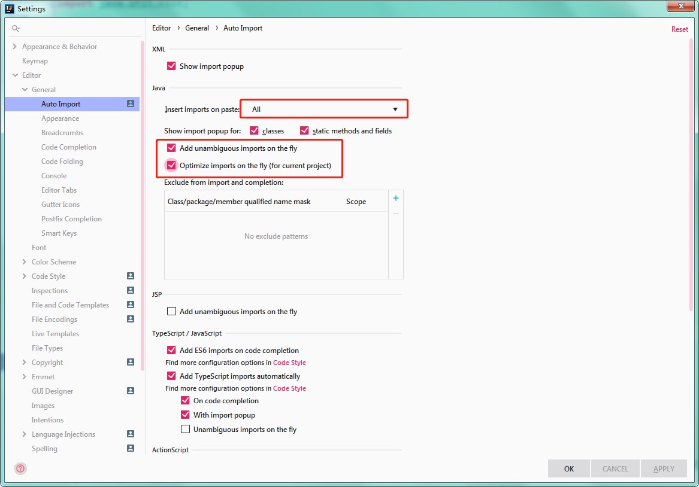Screen dimensions: 699x487
Task: Toggle On code completion checkbox
Action: pyautogui.click(x=185, y=400)
